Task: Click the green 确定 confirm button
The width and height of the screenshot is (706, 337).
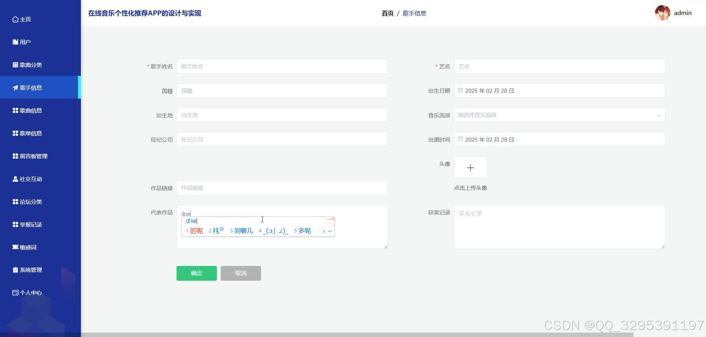Action: tap(196, 273)
